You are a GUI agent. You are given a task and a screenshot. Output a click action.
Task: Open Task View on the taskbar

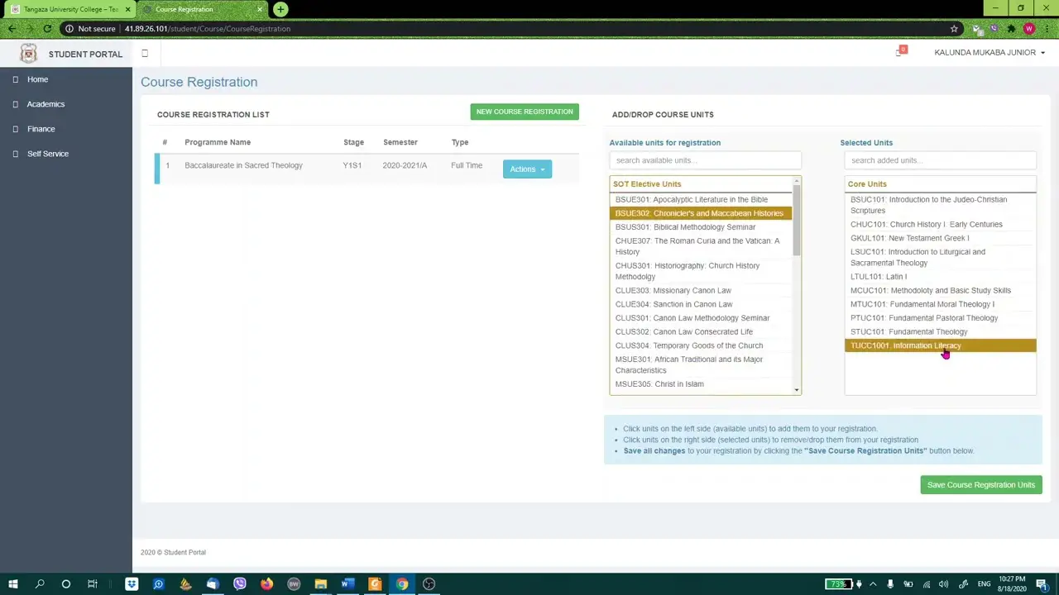pos(92,584)
